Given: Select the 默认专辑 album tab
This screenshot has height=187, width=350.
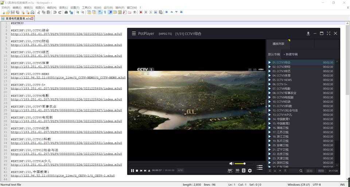Looking at the screenshot, I should 274,54.
